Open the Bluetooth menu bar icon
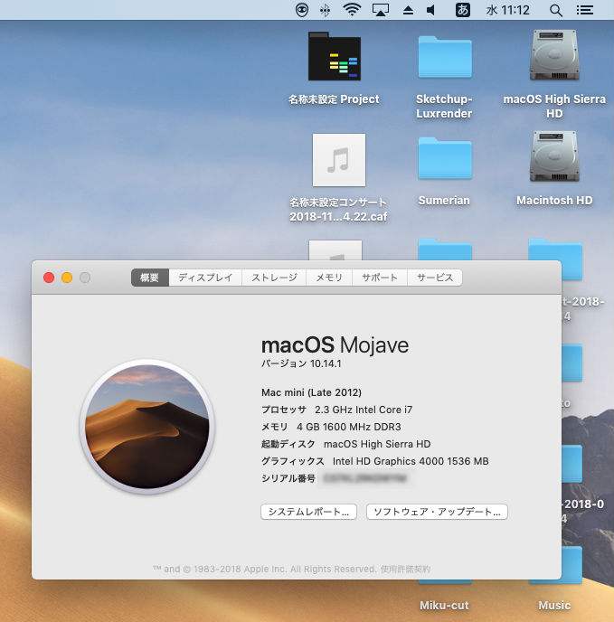The height and width of the screenshot is (622, 614). [x=325, y=10]
